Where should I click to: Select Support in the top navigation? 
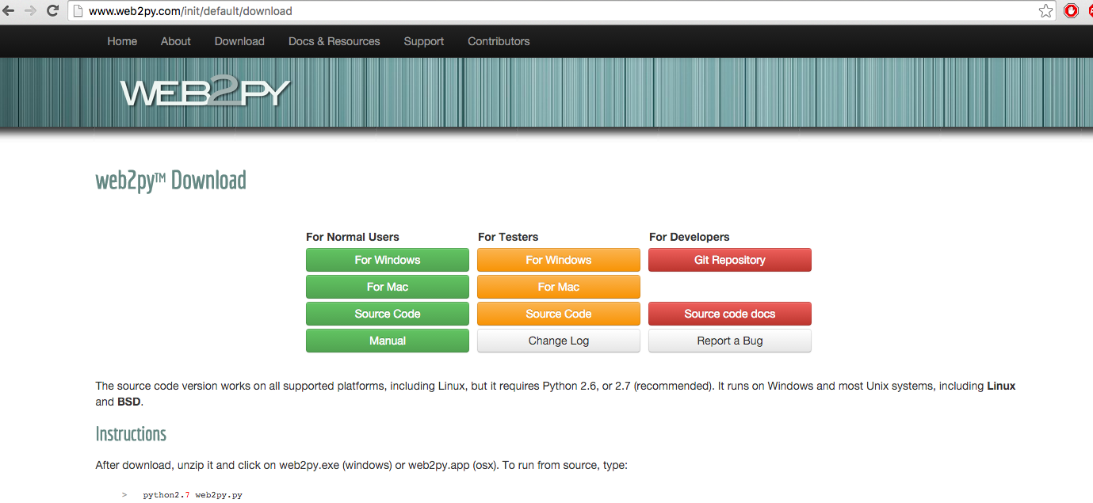coord(423,41)
